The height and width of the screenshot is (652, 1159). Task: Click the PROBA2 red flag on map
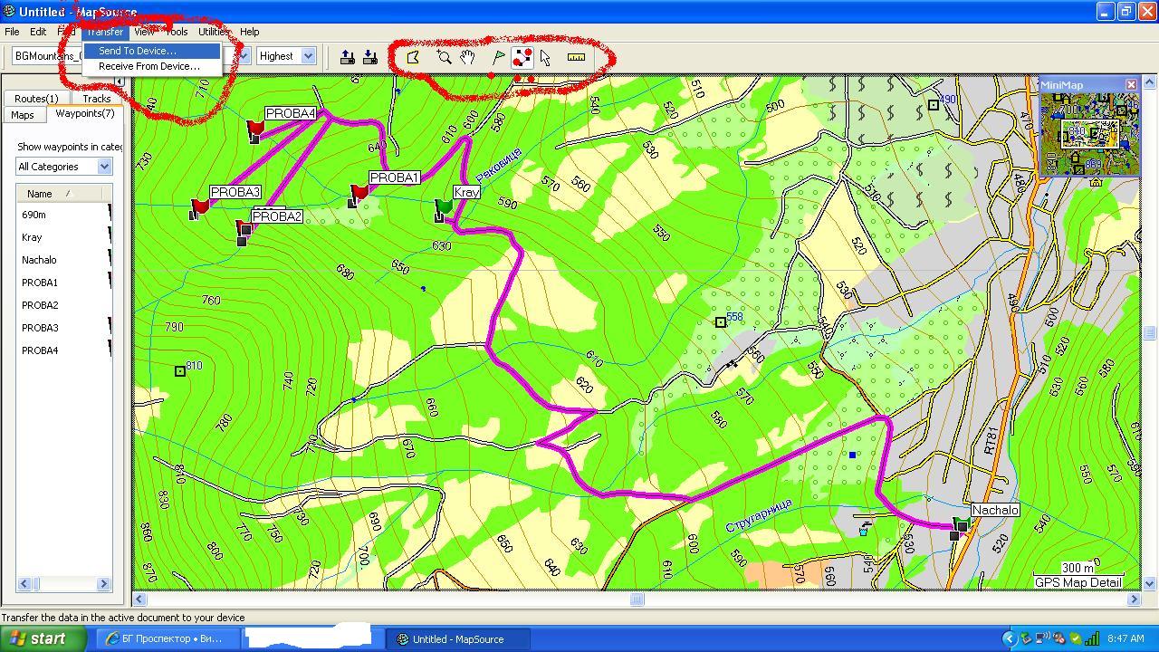244,231
